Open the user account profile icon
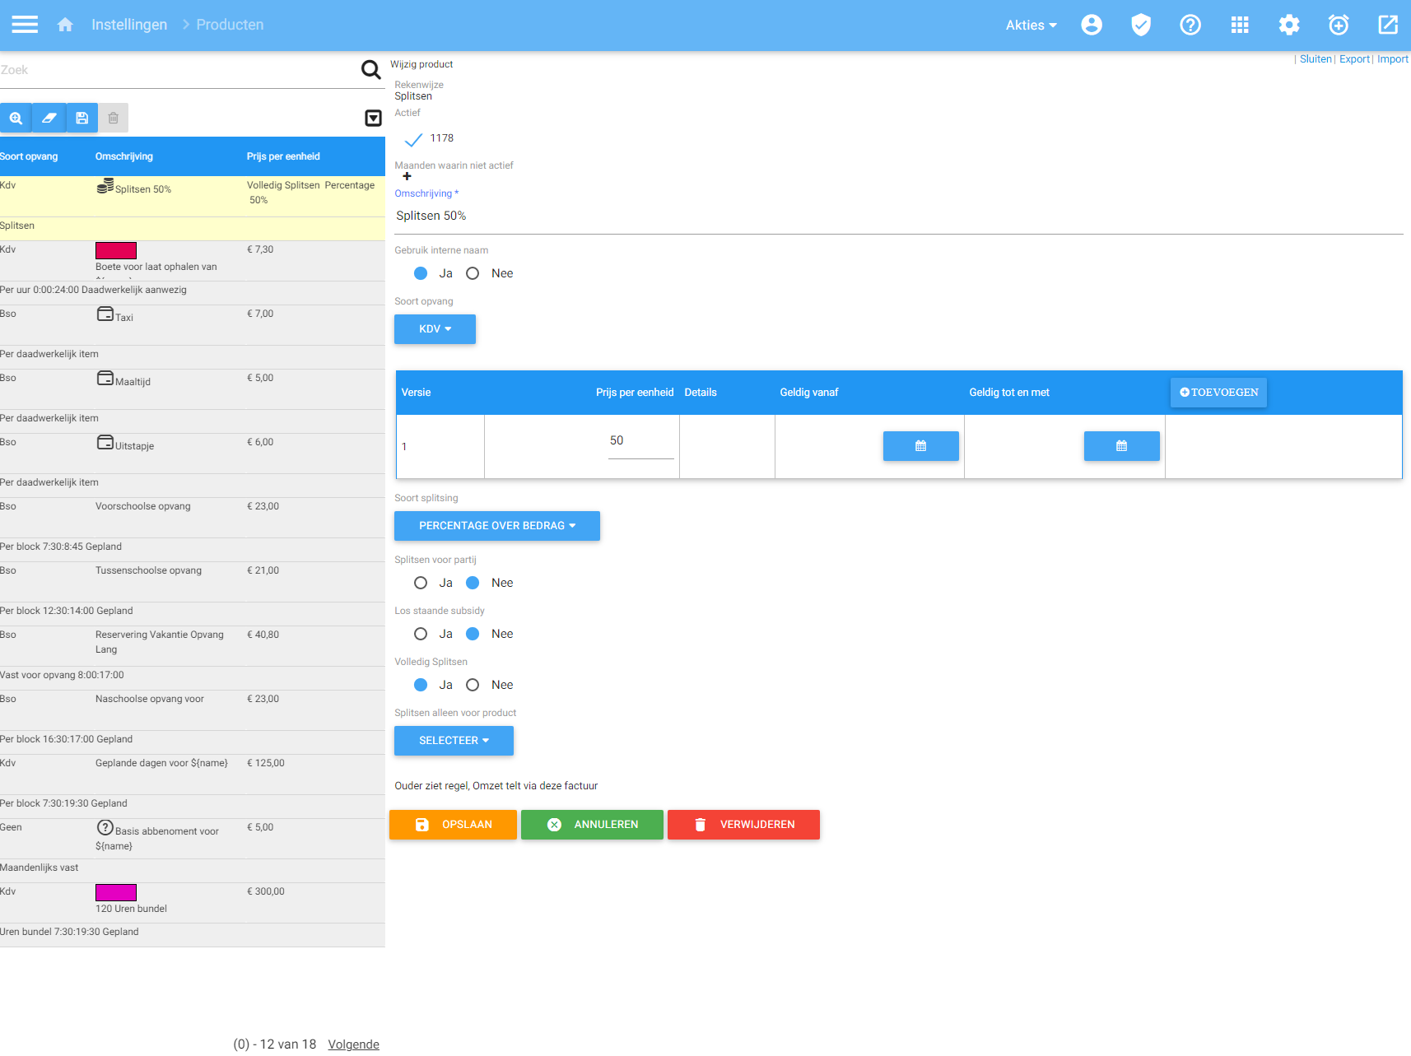The width and height of the screenshot is (1411, 1056). click(1092, 25)
